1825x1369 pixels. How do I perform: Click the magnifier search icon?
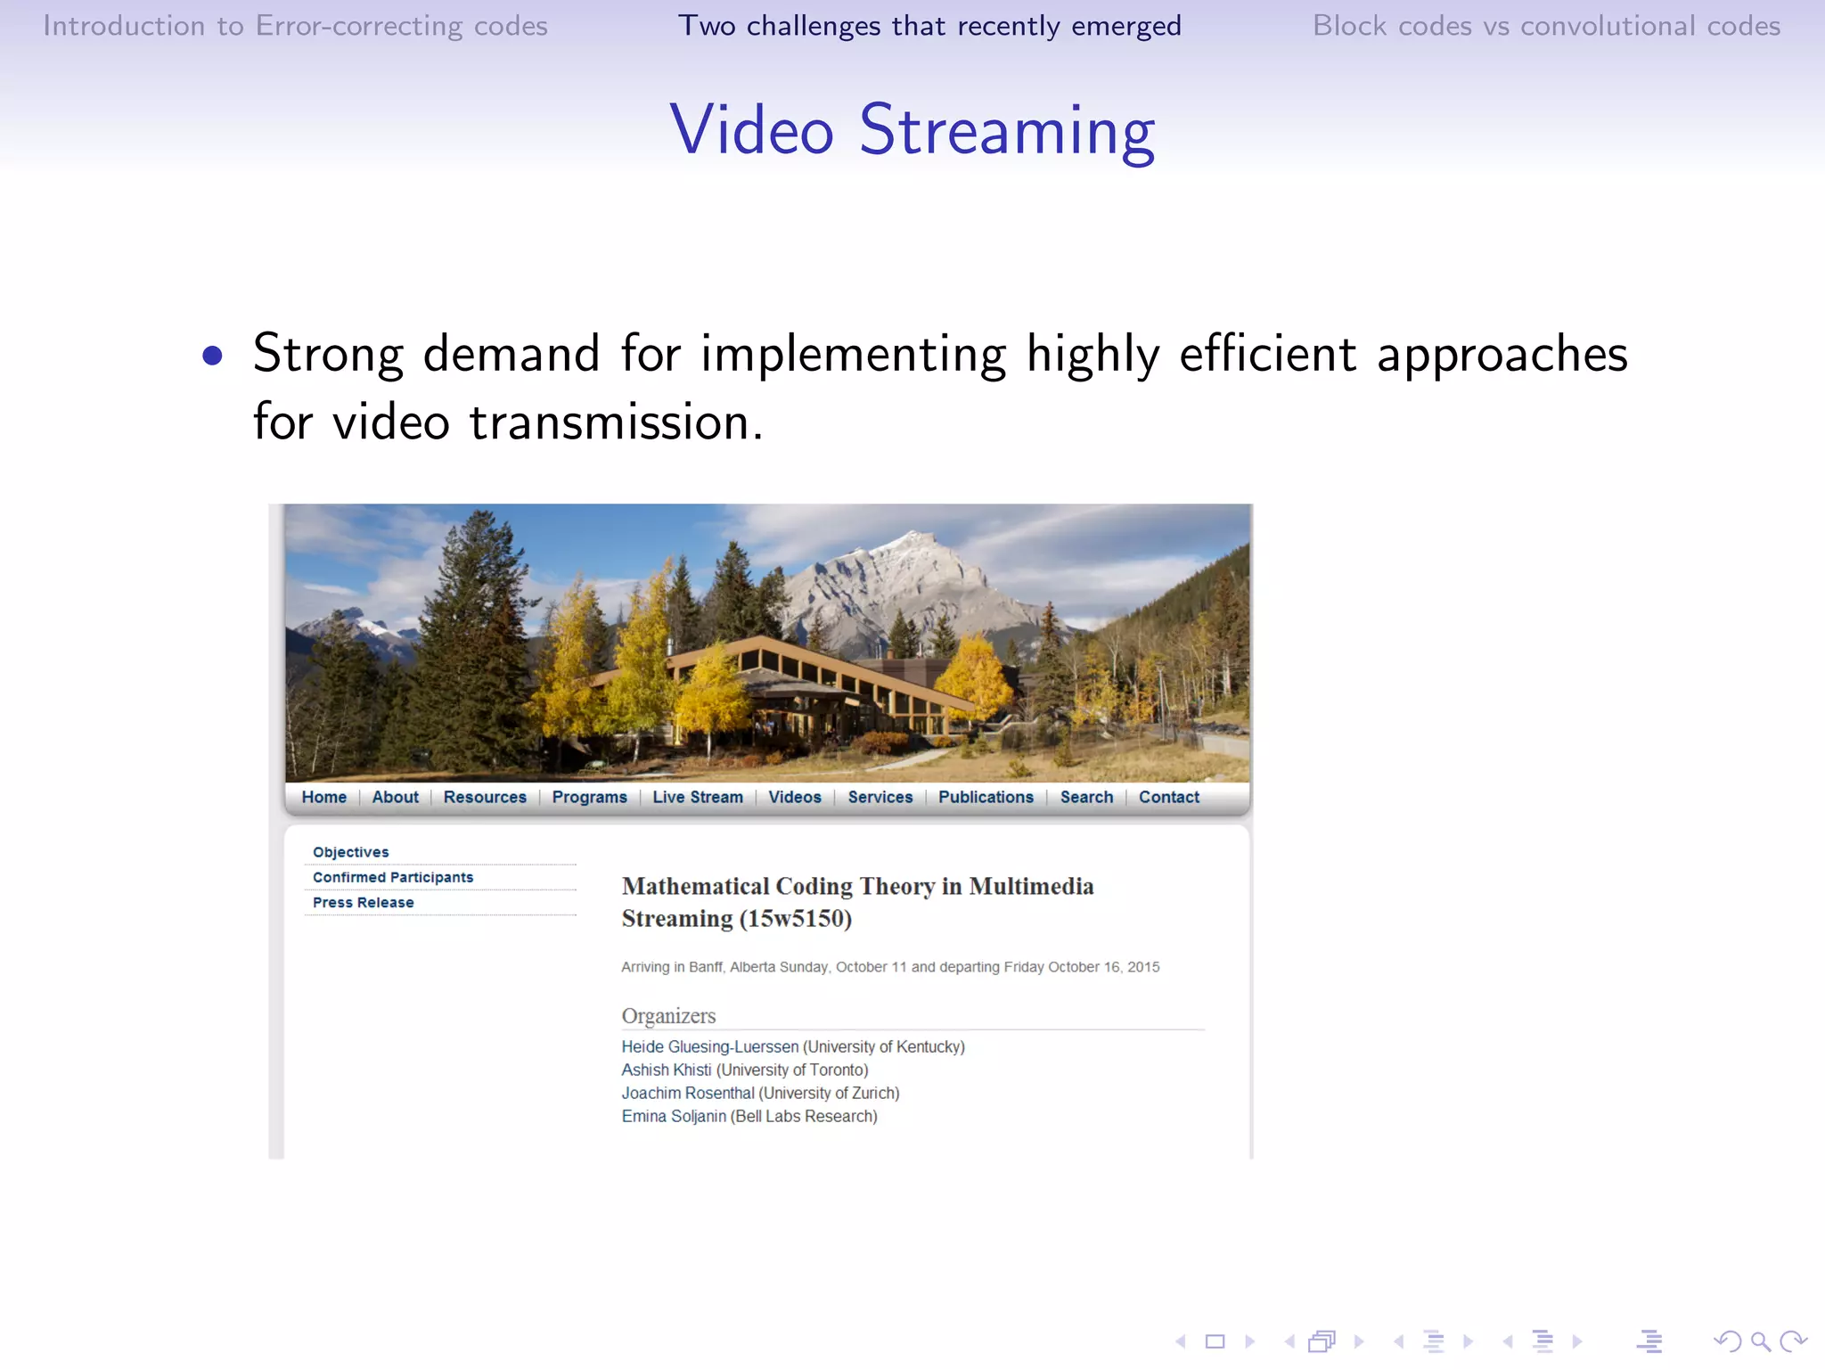(1761, 1341)
